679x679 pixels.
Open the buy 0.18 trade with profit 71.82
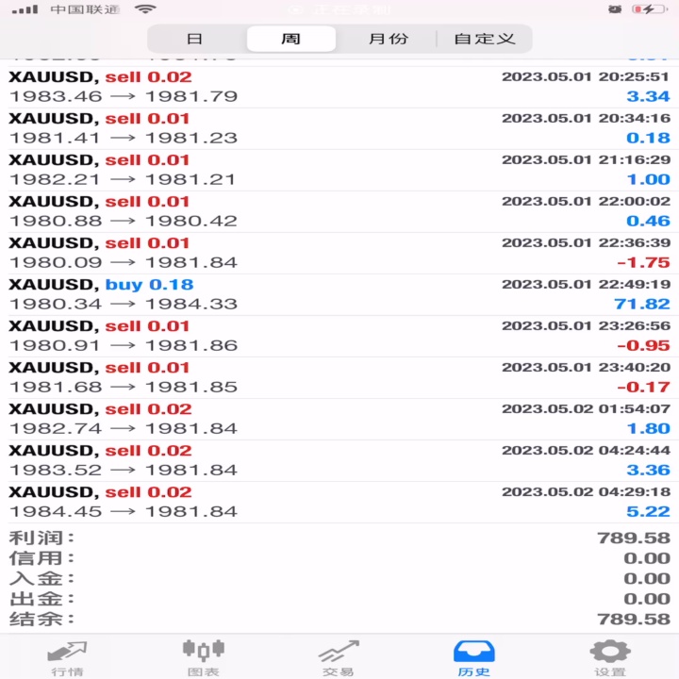click(339, 294)
